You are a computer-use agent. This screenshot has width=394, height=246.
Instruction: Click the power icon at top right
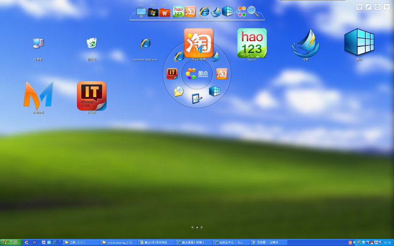coord(378,7)
